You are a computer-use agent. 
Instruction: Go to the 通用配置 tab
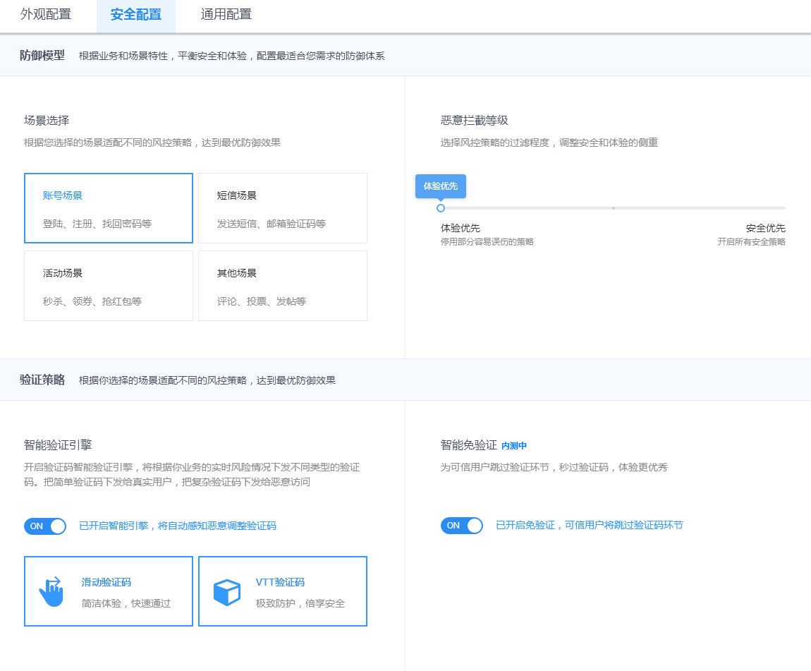click(x=226, y=14)
